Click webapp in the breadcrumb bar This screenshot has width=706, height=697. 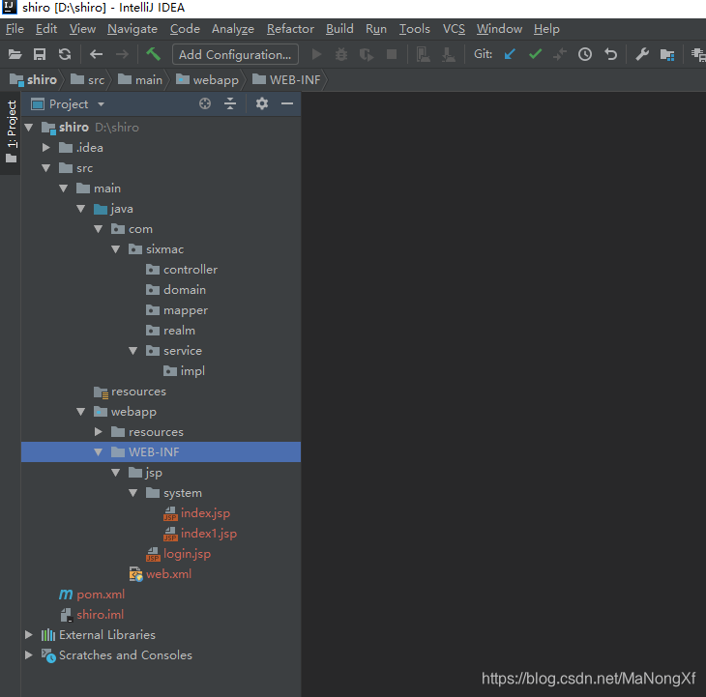208,80
